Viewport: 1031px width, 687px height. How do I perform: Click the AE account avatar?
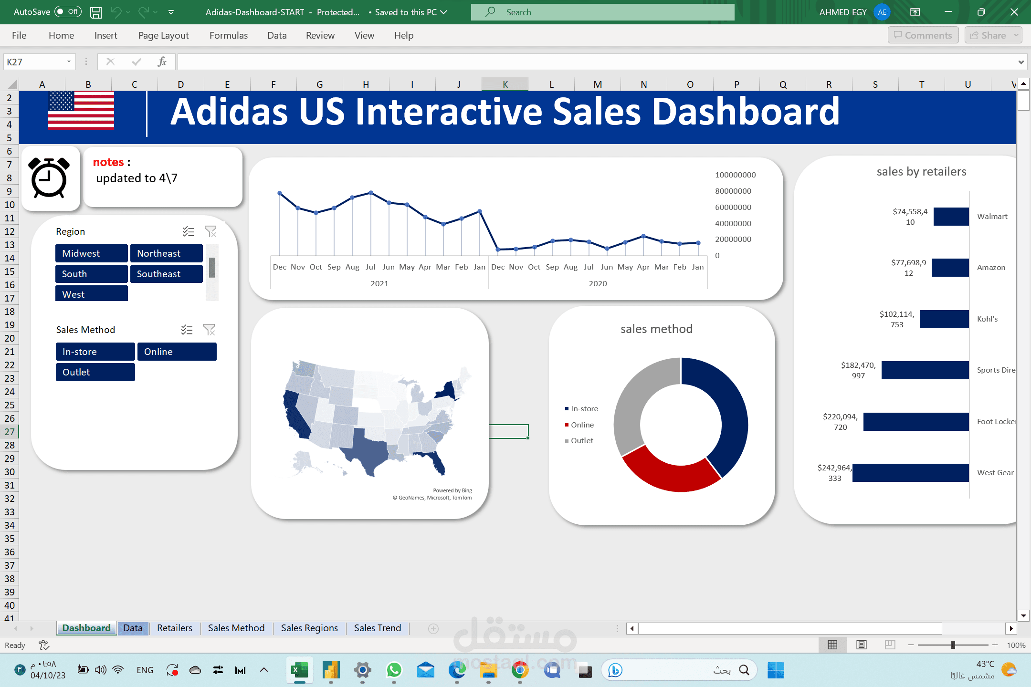coord(882,12)
